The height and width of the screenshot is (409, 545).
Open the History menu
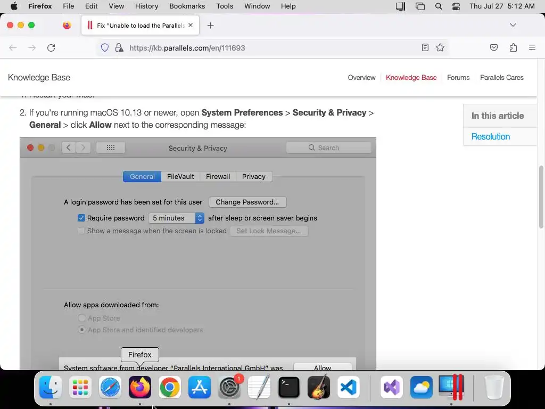coord(146,6)
